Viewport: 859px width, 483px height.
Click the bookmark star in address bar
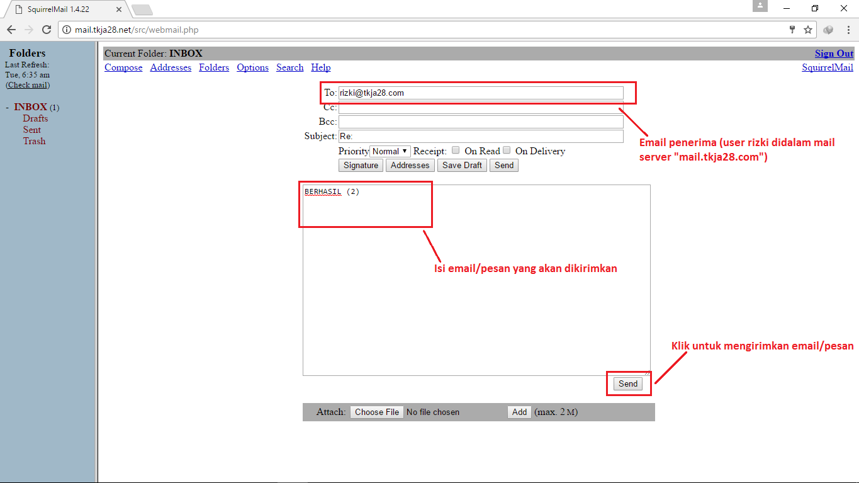[x=807, y=29]
